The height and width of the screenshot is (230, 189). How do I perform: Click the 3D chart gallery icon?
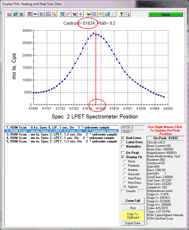pos(15,14)
